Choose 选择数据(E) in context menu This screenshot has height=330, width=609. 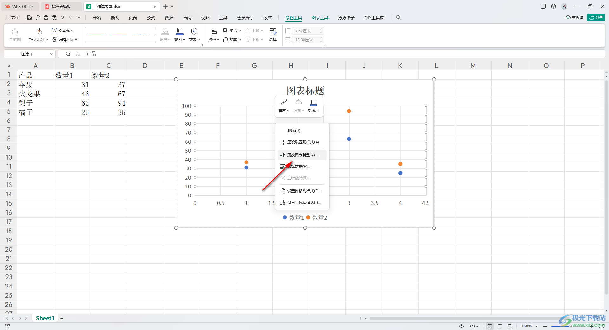click(x=302, y=167)
